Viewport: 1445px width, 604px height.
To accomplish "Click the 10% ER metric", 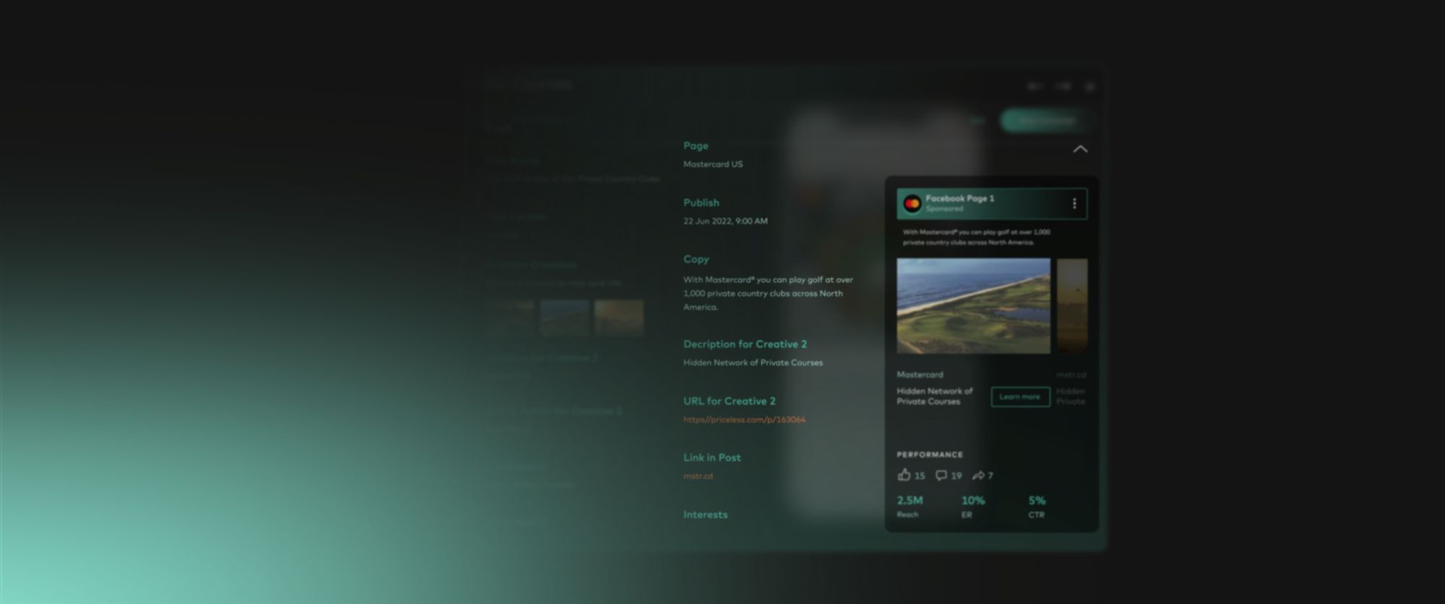I will tap(972, 501).
